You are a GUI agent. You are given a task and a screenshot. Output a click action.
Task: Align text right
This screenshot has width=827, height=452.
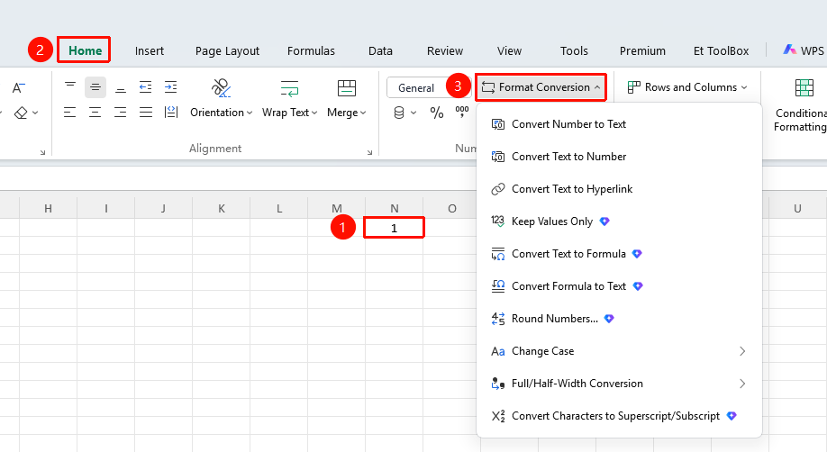click(x=120, y=113)
